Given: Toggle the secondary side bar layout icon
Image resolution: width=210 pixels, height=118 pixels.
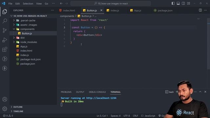Looking at the screenshot, I should pos(183,4).
